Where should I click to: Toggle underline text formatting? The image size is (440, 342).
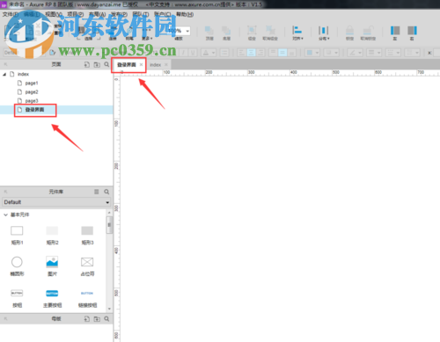(193, 53)
